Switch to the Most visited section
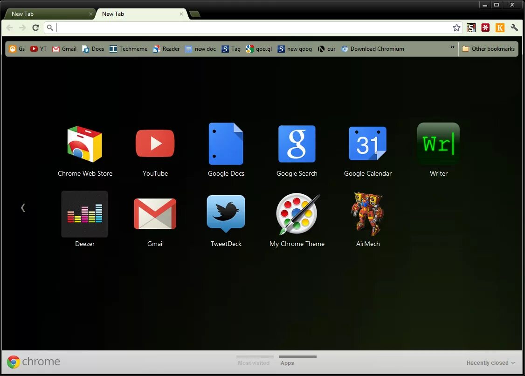 [254, 361]
